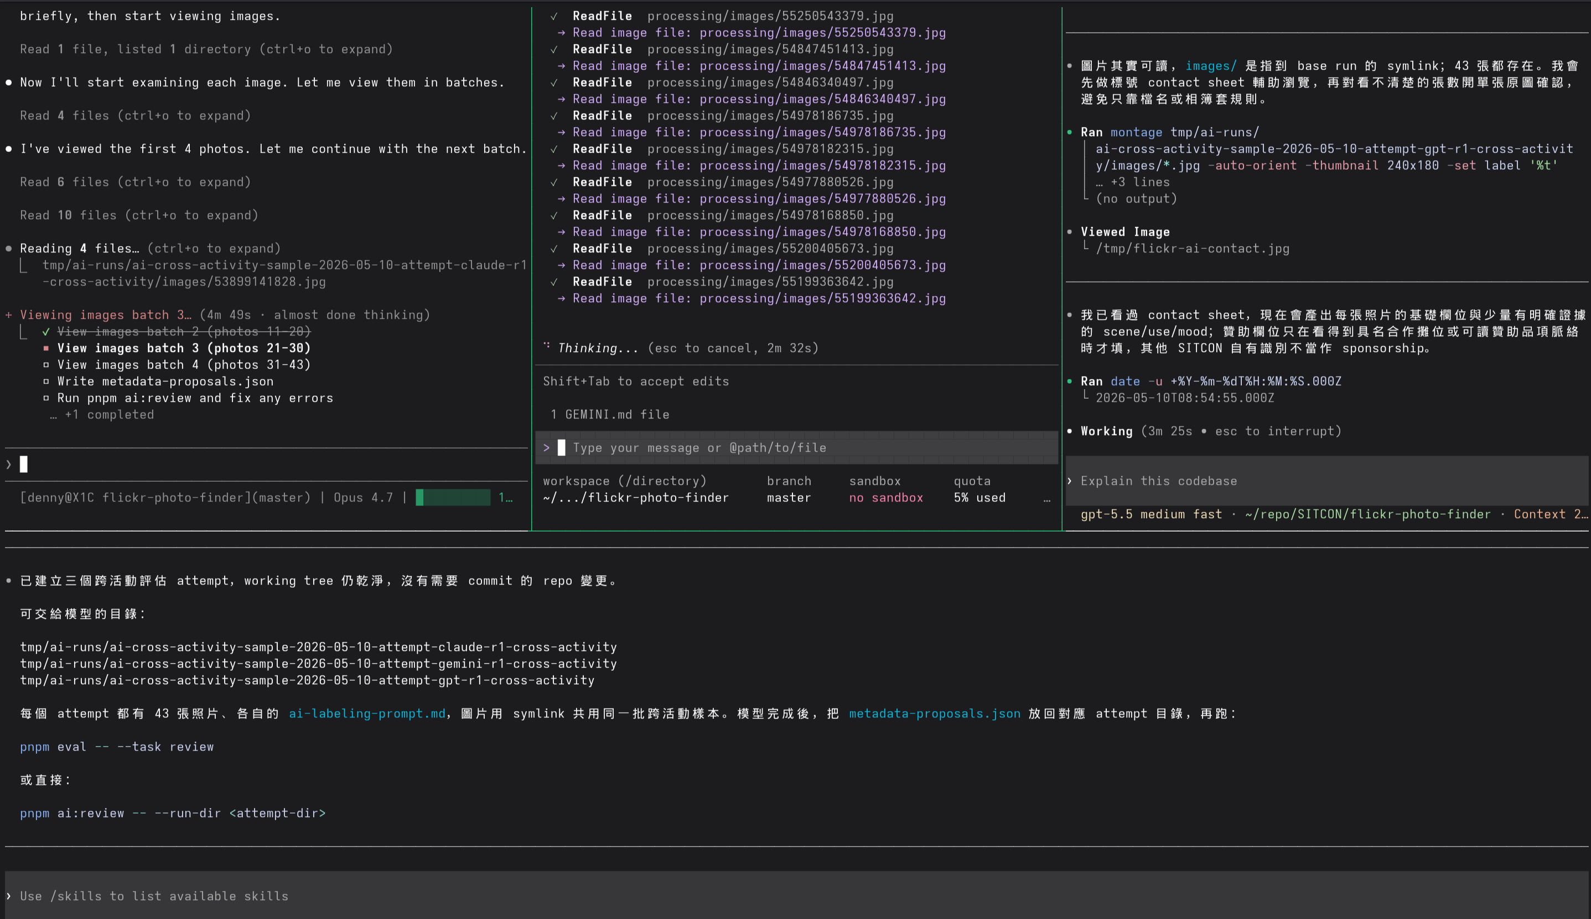1591x919 pixels.
Task: Click the 'no sandbox' status text
Action: tap(886, 498)
